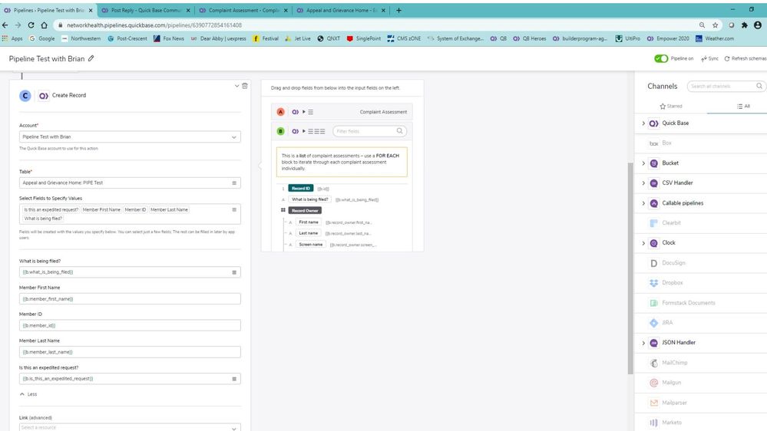
Task: Open the Weather.com bookmark
Action: coord(715,38)
